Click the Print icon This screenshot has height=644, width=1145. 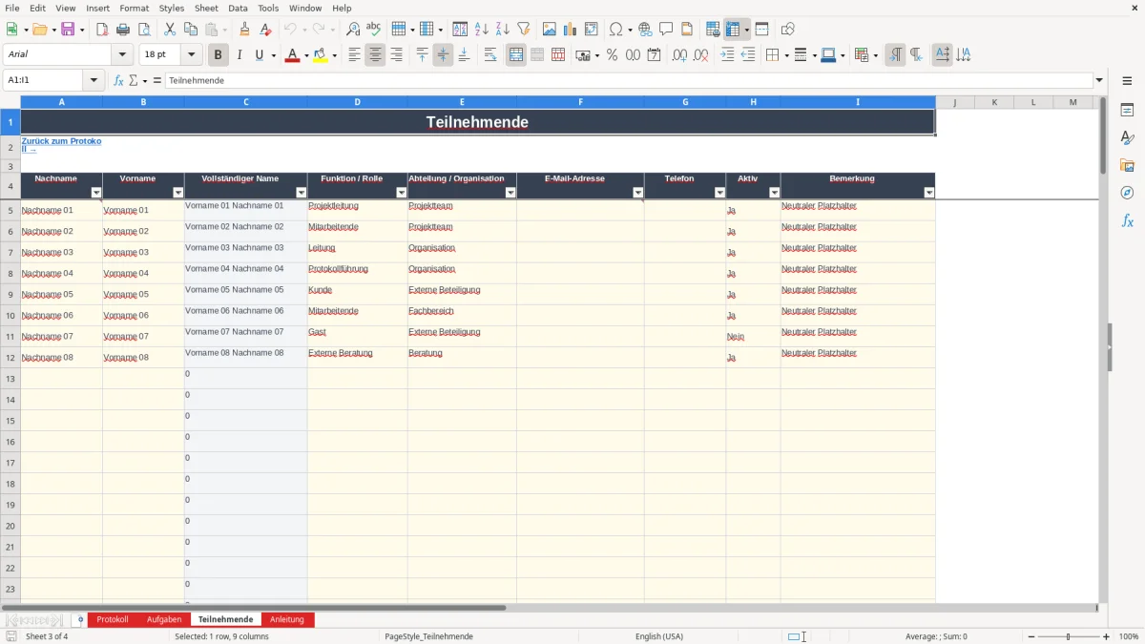[123, 30]
